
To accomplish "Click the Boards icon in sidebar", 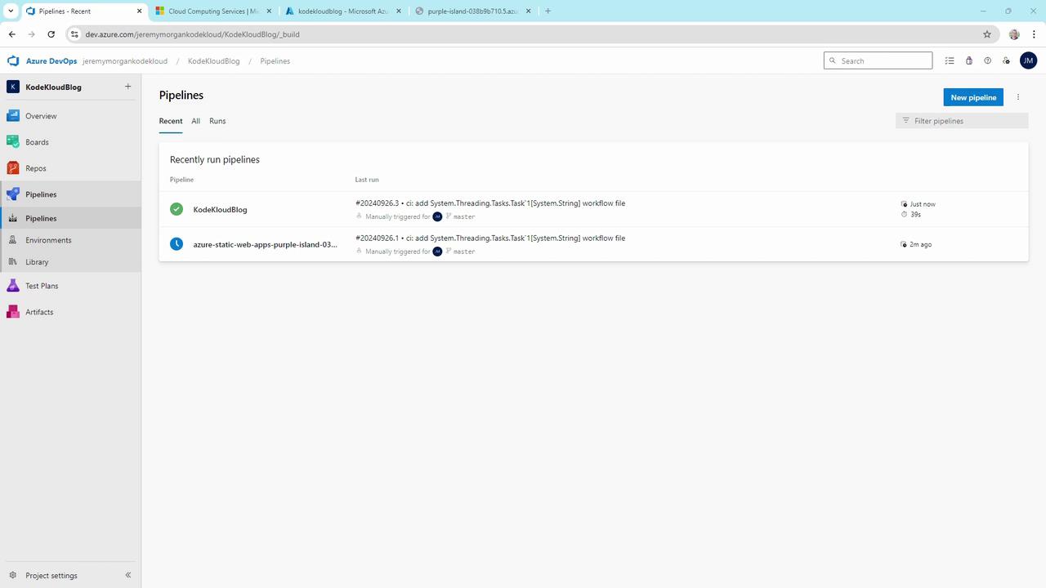I will pos(13,142).
